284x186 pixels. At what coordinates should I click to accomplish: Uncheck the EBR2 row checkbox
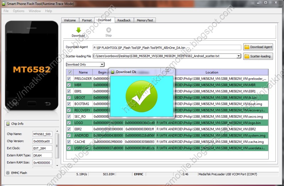69,129
